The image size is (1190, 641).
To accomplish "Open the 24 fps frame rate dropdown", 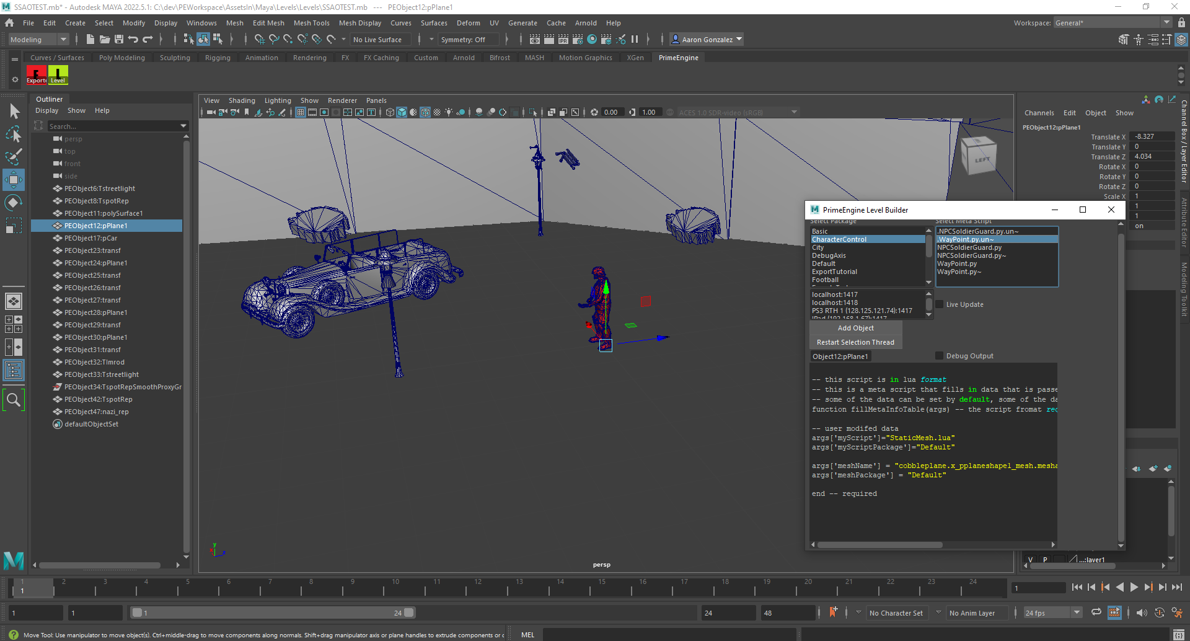I will (x=1052, y=613).
